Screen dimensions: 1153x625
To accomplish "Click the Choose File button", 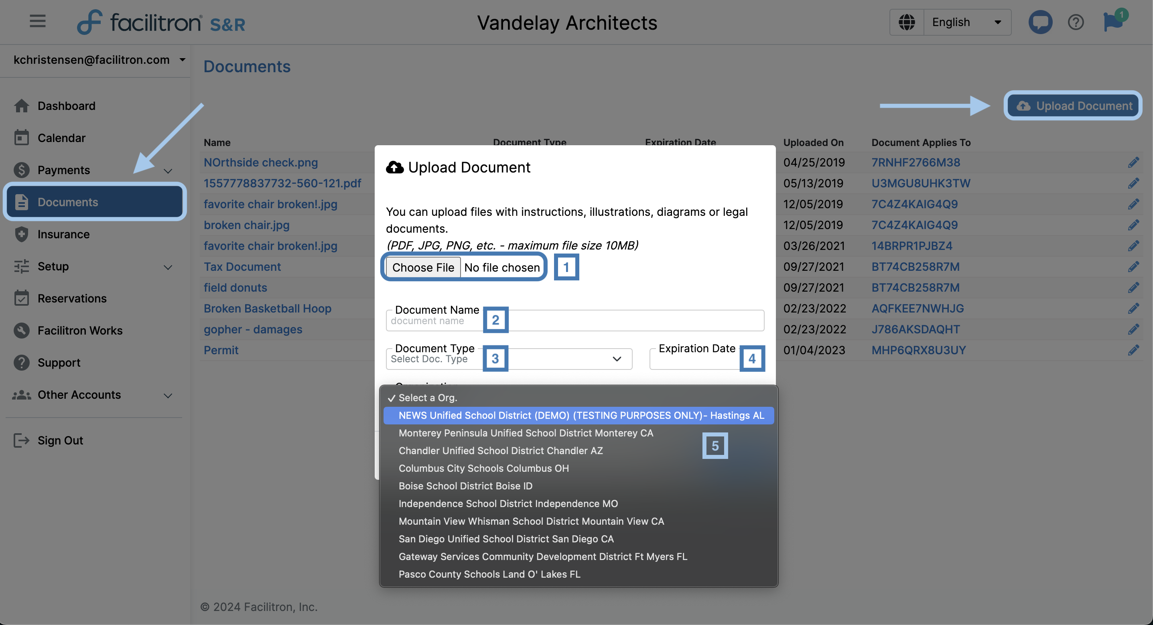I will pyautogui.click(x=423, y=267).
